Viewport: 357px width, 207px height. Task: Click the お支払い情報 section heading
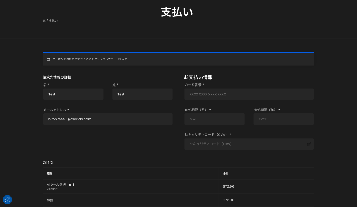tap(198, 77)
